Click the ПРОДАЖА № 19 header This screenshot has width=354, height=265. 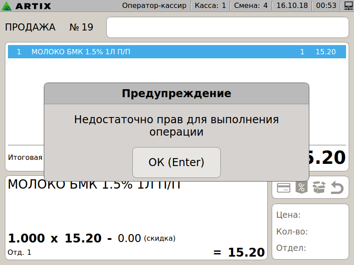(49, 27)
